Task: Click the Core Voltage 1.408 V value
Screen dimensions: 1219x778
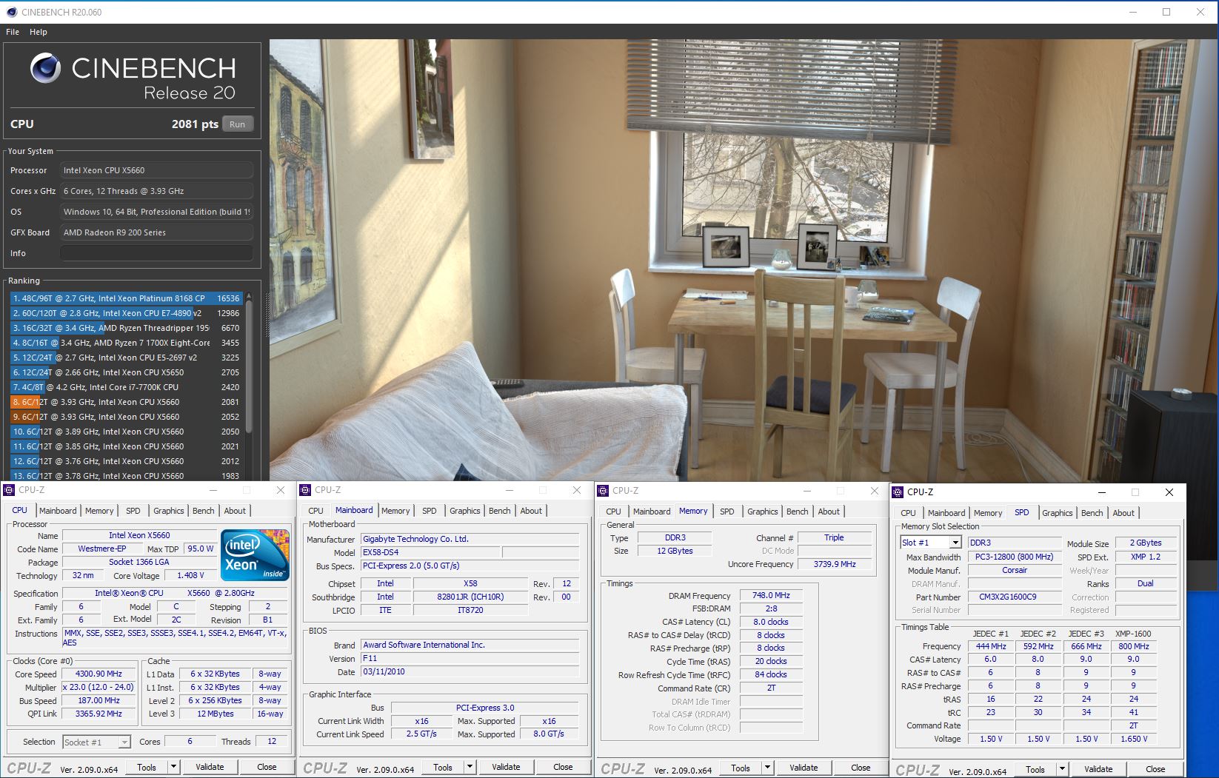Action: (x=192, y=575)
